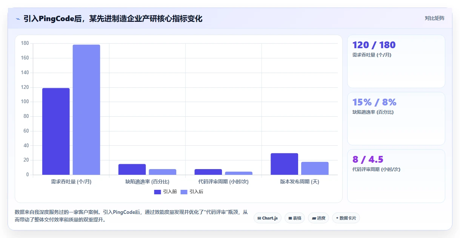Click the y-axis value 180
The image size is (460, 238).
[25, 43]
